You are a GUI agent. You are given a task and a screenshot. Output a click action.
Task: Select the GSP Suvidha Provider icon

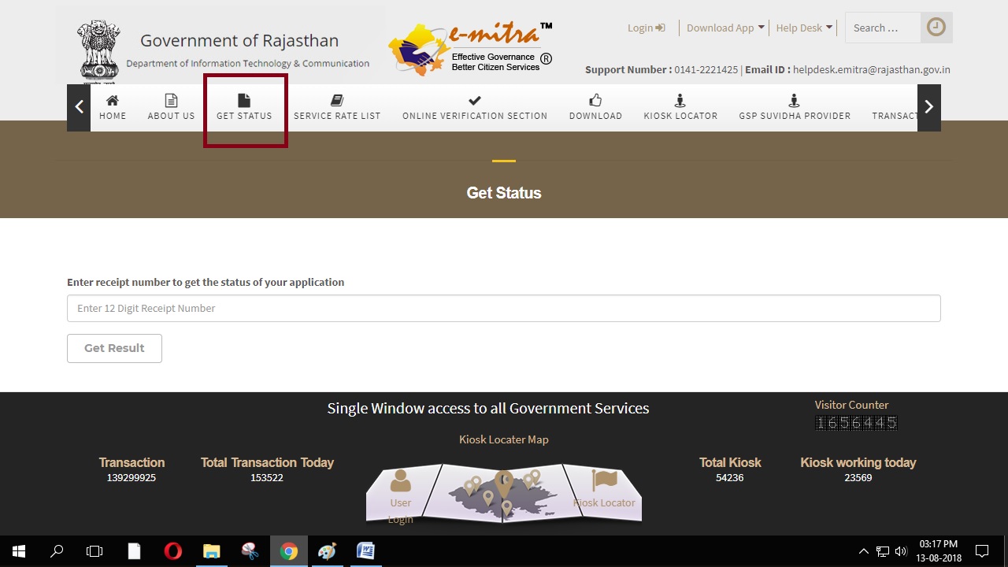794,100
